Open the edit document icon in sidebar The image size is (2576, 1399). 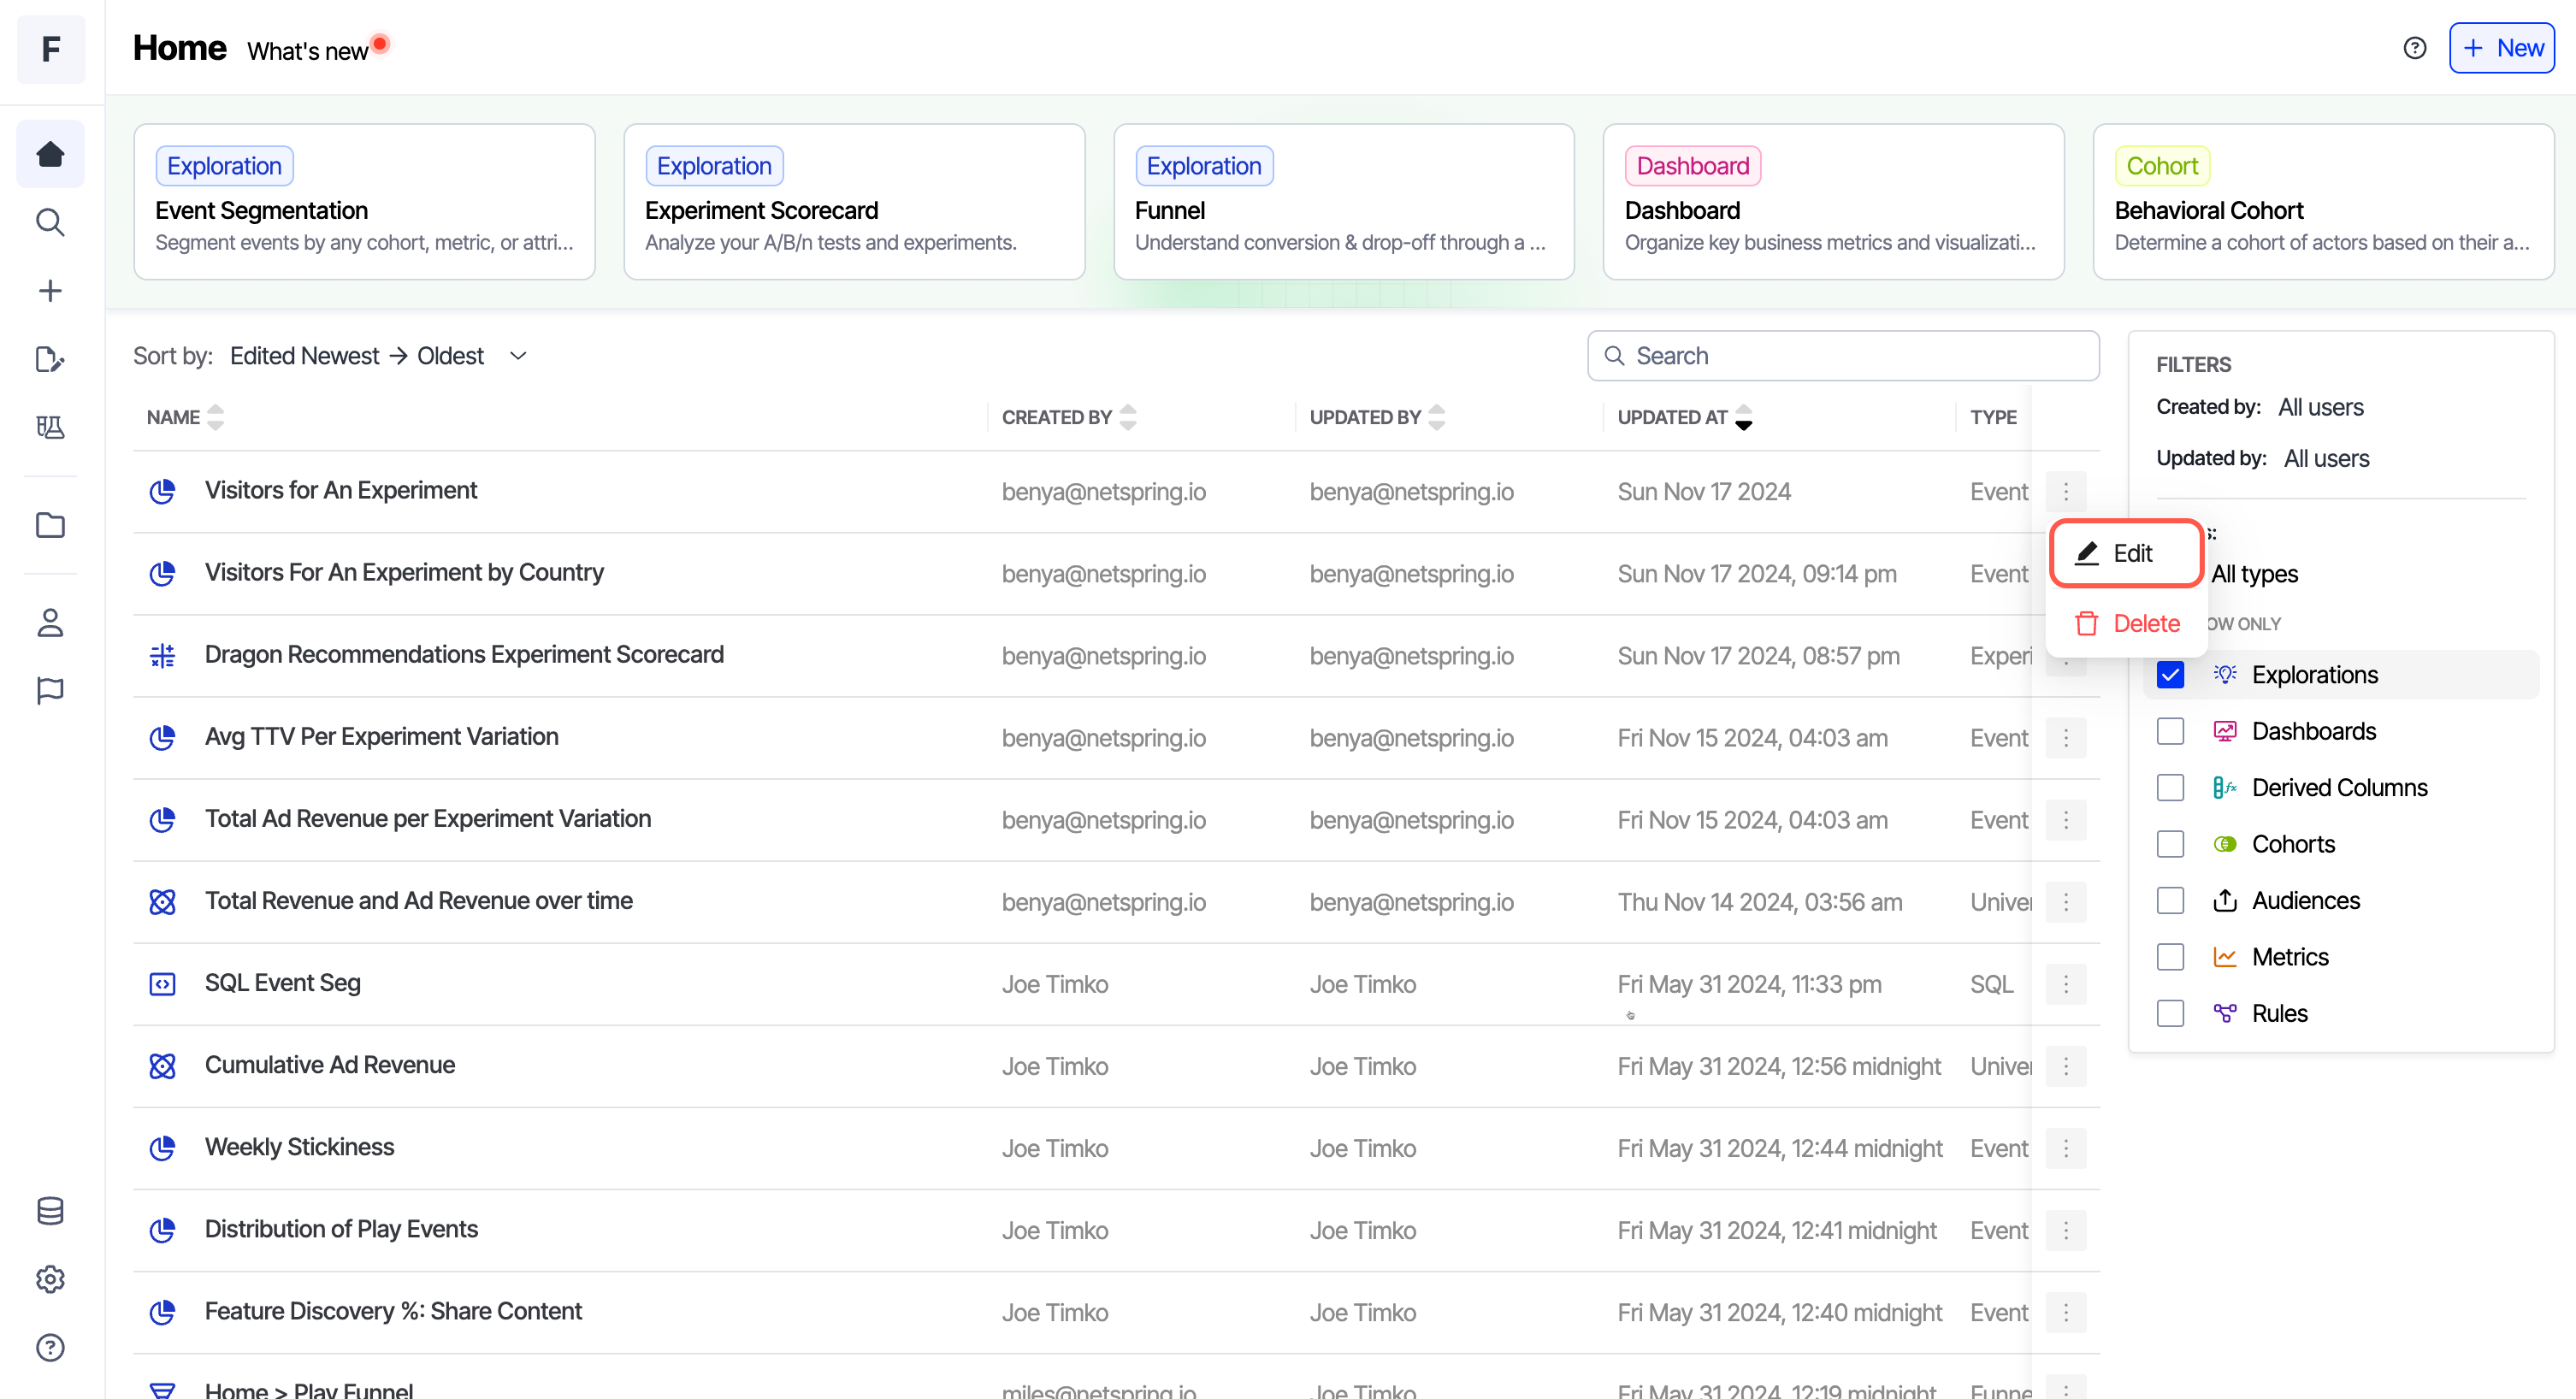point(50,359)
